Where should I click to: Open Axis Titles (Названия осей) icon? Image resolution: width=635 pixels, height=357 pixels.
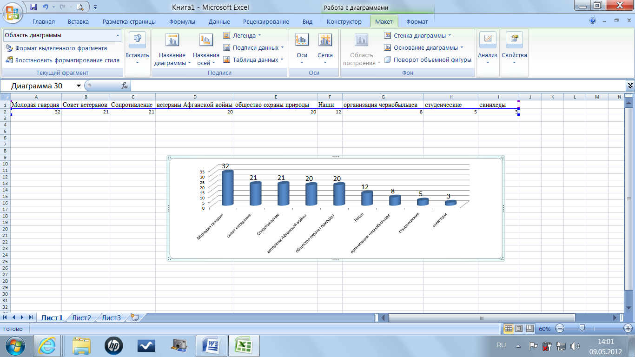coord(206,40)
